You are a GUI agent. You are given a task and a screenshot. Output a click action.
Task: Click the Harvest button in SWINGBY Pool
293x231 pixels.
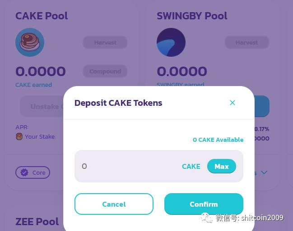pyautogui.click(x=246, y=42)
